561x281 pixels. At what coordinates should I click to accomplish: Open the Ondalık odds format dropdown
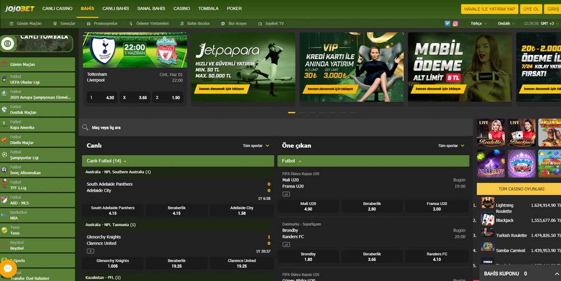click(506, 24)
